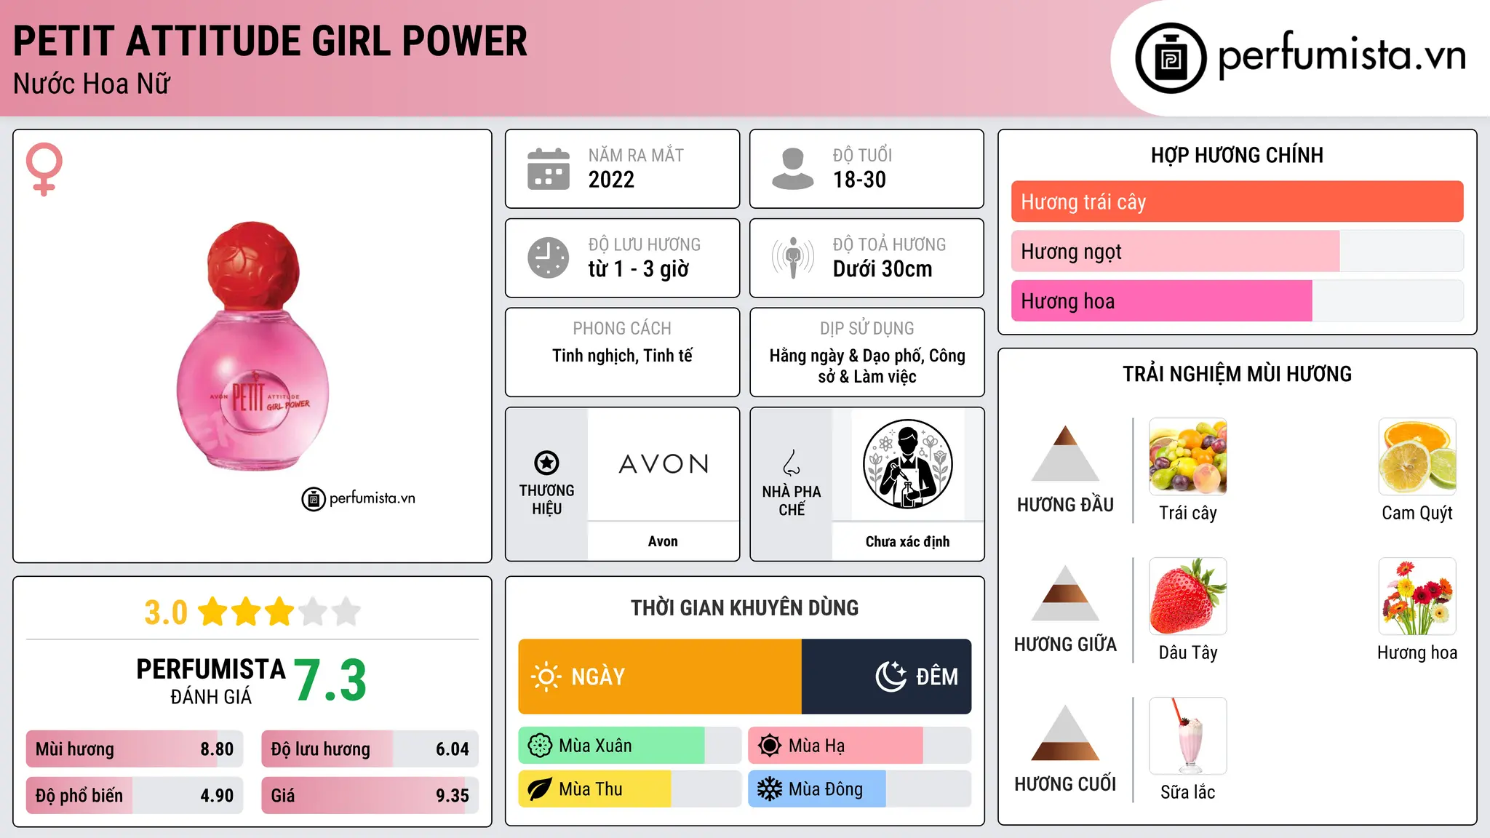
Task: Click the small perfumista.vn watermark under bottle
Action: [359, 499]
